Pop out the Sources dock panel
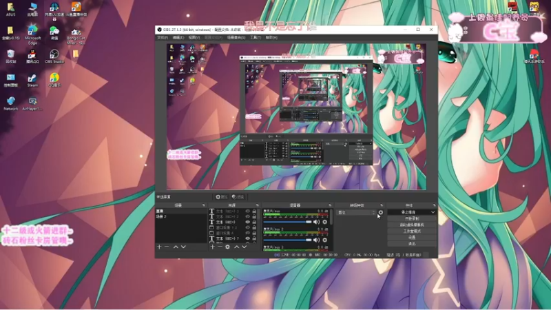The height and width of the screenshot is (310, 551). tap(257, 205)
